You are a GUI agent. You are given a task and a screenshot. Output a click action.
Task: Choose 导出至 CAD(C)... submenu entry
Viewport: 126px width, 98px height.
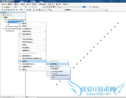[57, 66]
